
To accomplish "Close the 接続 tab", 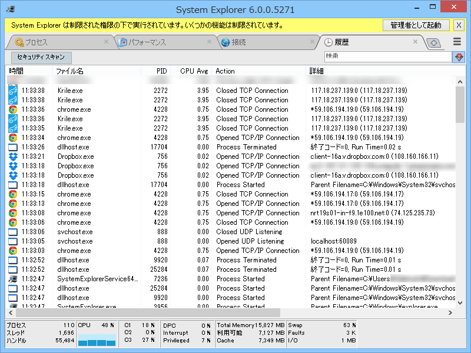I will pos(313,42).
